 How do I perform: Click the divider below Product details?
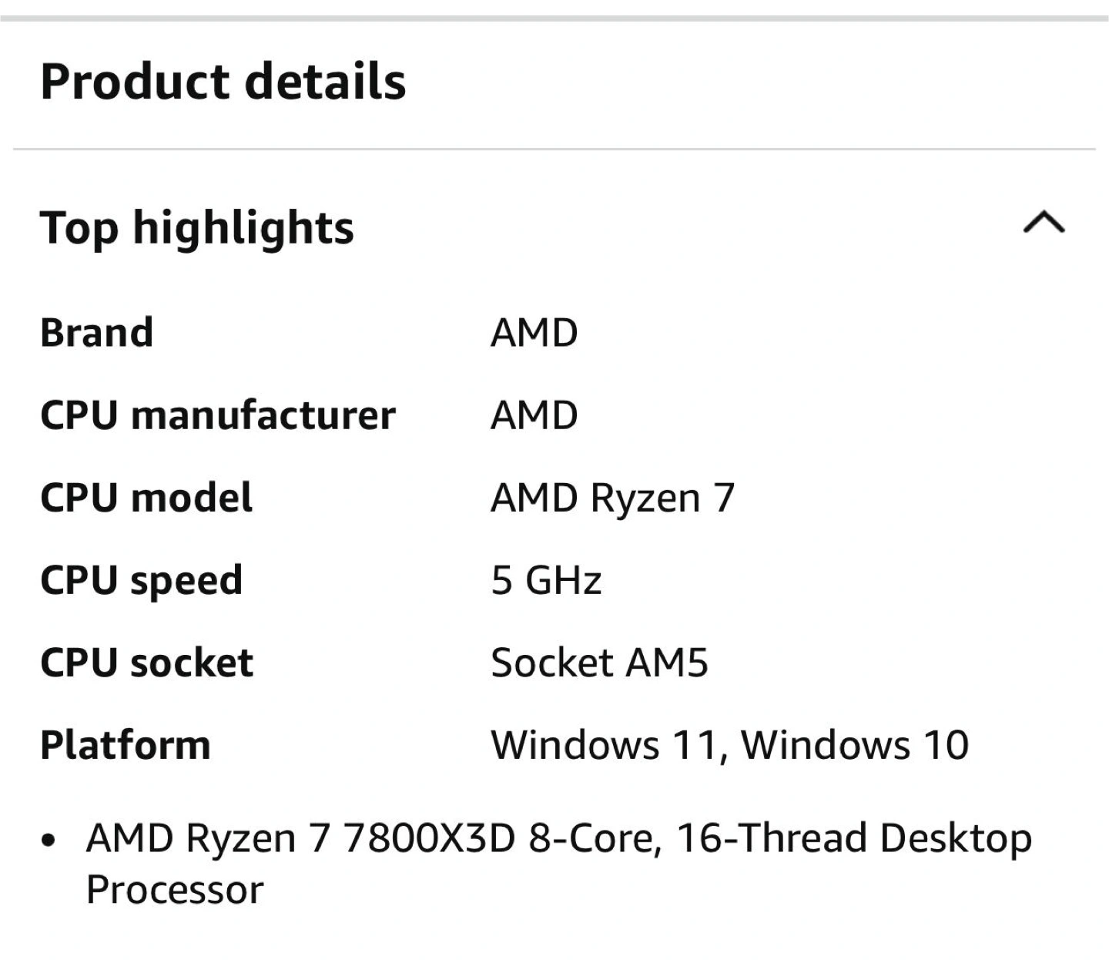tap(554, 149)
